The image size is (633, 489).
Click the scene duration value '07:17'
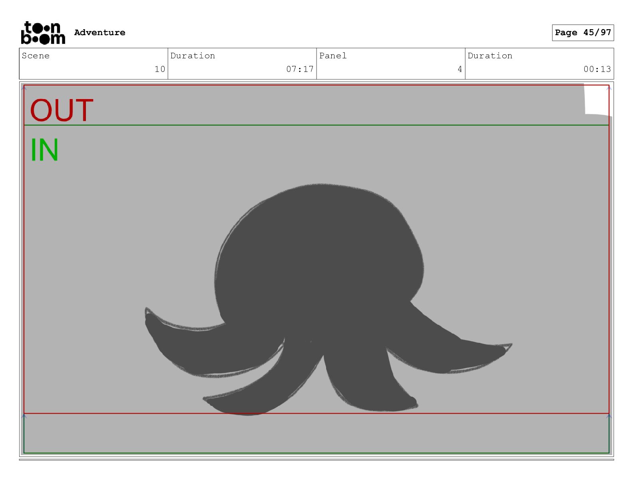(300, 69)
